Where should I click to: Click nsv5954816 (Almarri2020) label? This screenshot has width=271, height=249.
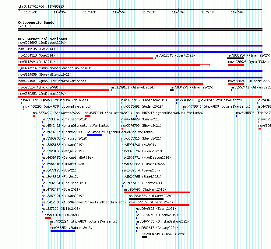point(64,164)
